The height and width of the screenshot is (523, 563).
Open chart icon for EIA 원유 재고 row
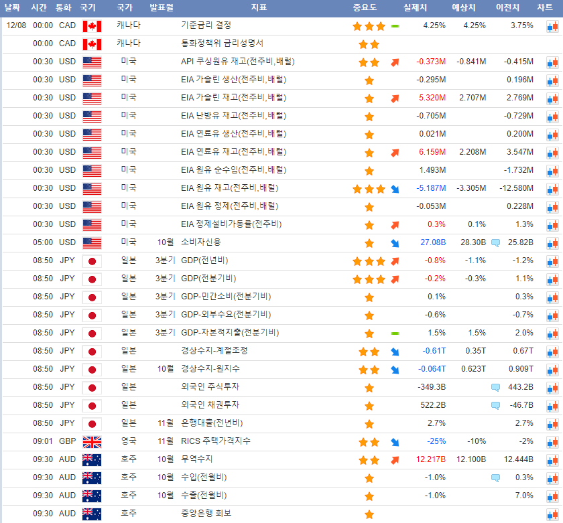(552, 190)
